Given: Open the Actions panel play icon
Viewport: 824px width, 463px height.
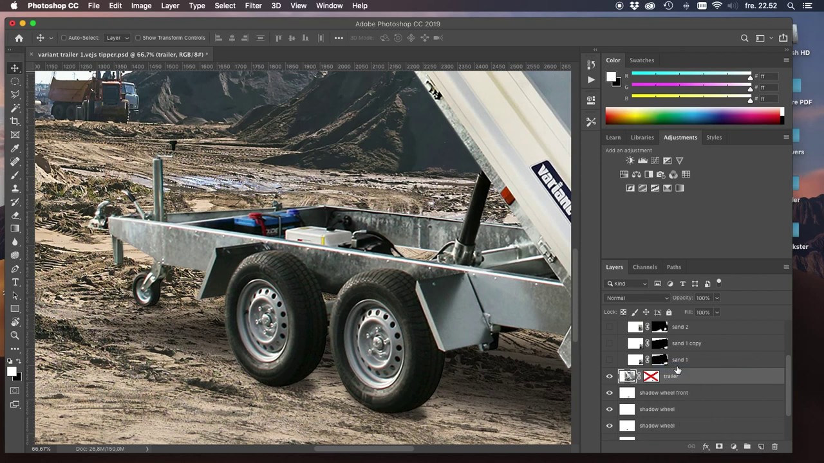Looking at the screenshot, I should click(x=591, y=80).
